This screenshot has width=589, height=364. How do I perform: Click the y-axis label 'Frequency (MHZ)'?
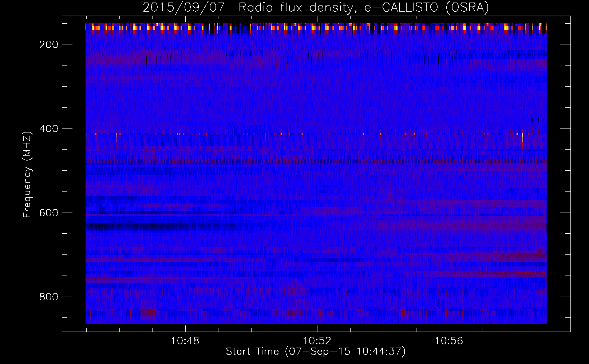(x=27, y=175)
